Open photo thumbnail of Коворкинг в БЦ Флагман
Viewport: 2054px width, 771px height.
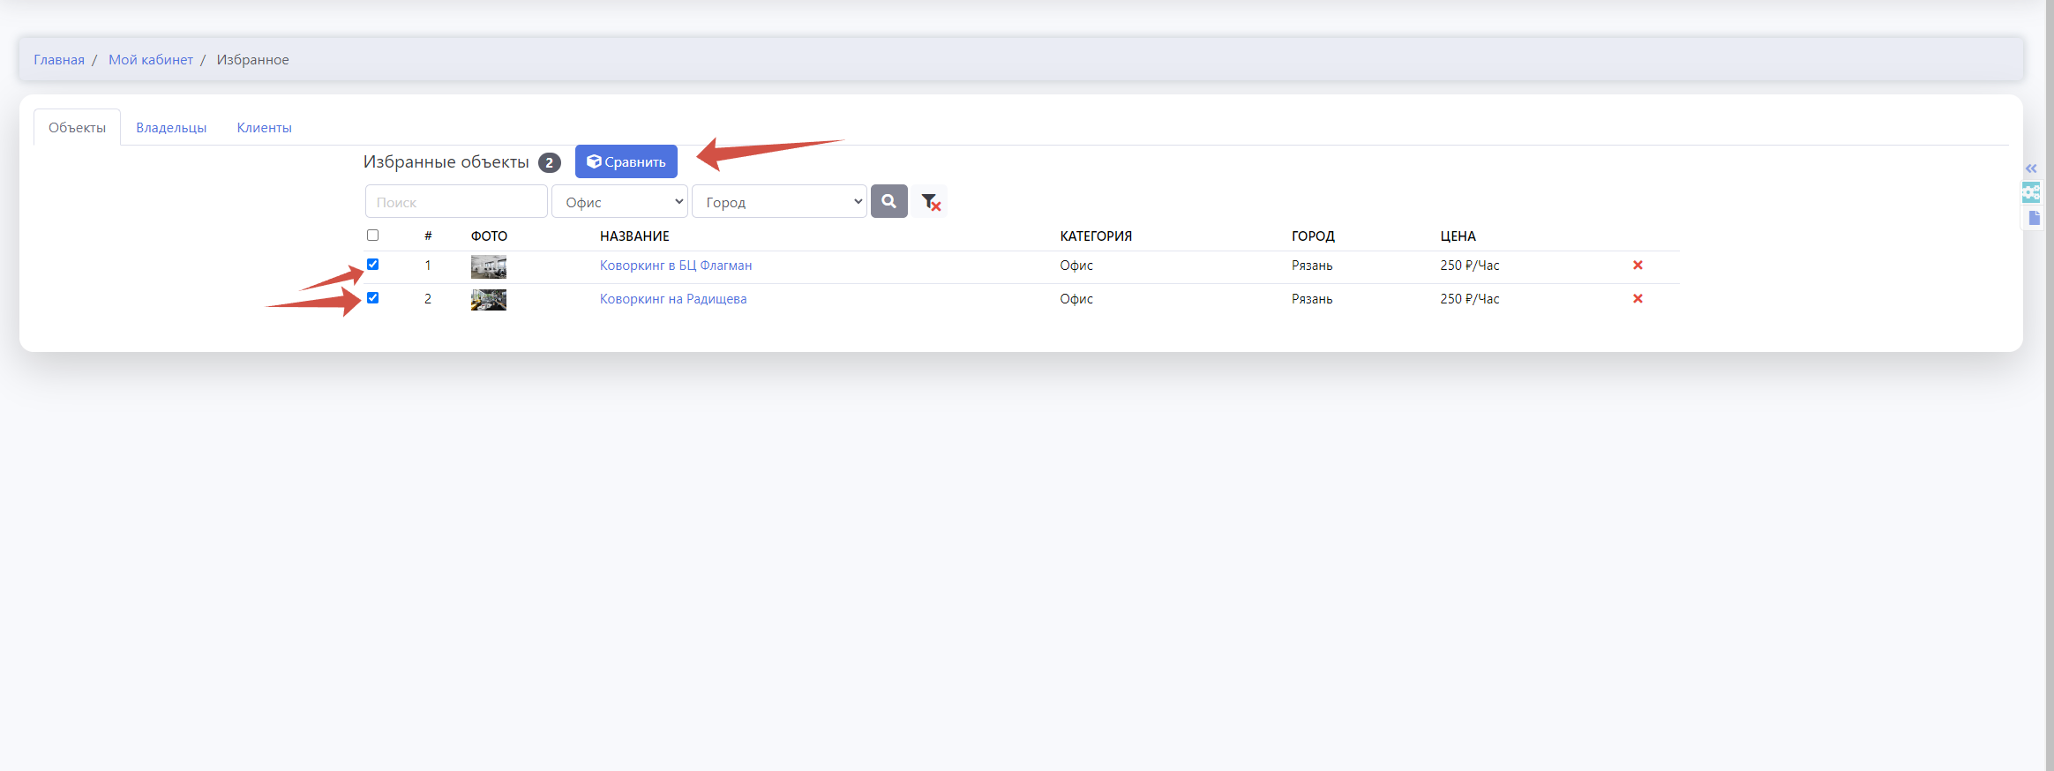pos(488,266)
